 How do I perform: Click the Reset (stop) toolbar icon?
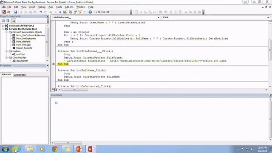[x=60, y=12]
